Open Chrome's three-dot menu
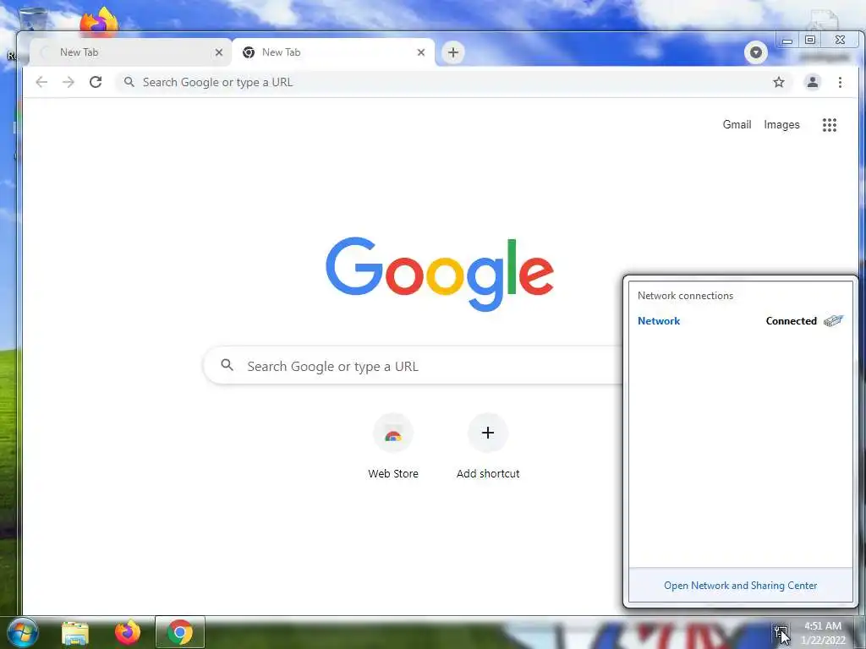This screenshot has height=649, width=866. point(840,82)
